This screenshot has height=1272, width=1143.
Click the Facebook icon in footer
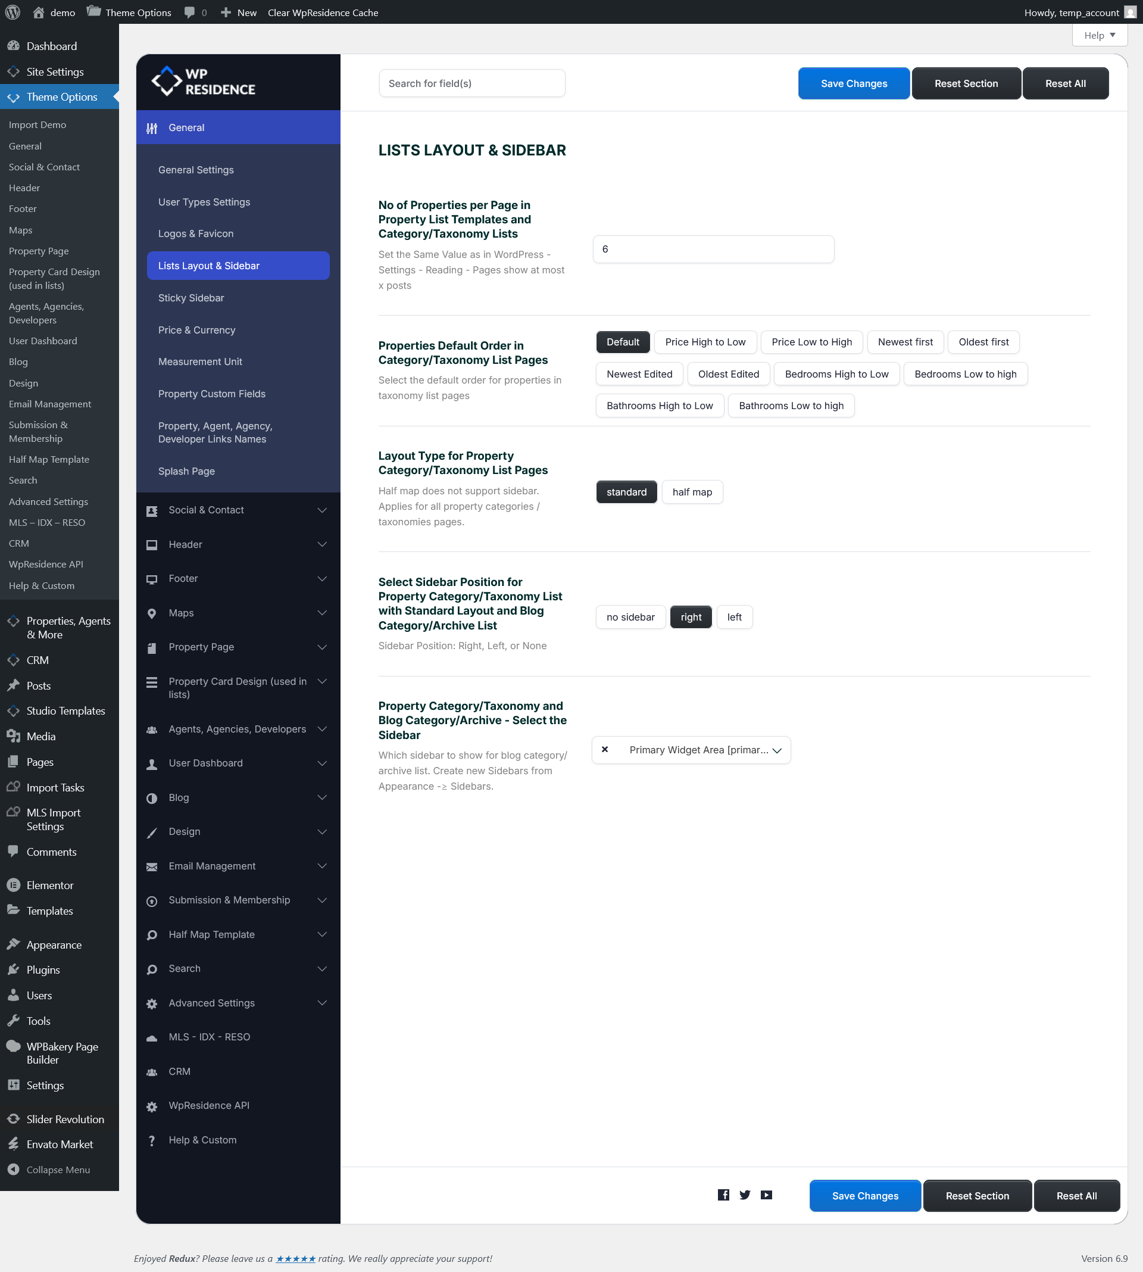[723, 1195]
